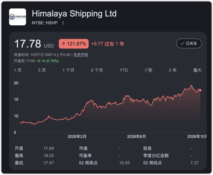Click the 开盘 value 17.89
The width and height of the screenshot is (213, 175).
coord(49,148)
